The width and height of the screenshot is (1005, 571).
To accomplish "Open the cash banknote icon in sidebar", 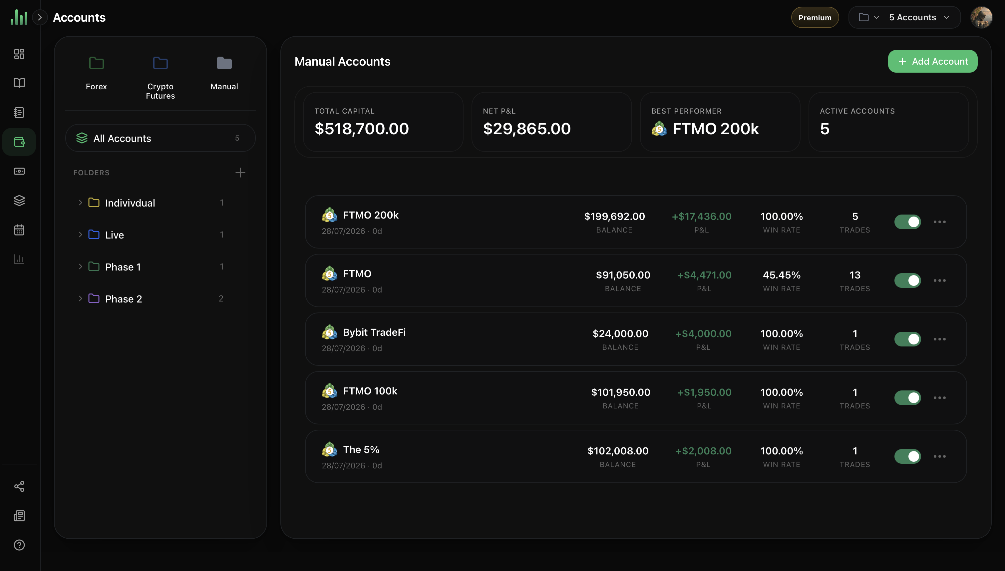I will coord(19,171).
